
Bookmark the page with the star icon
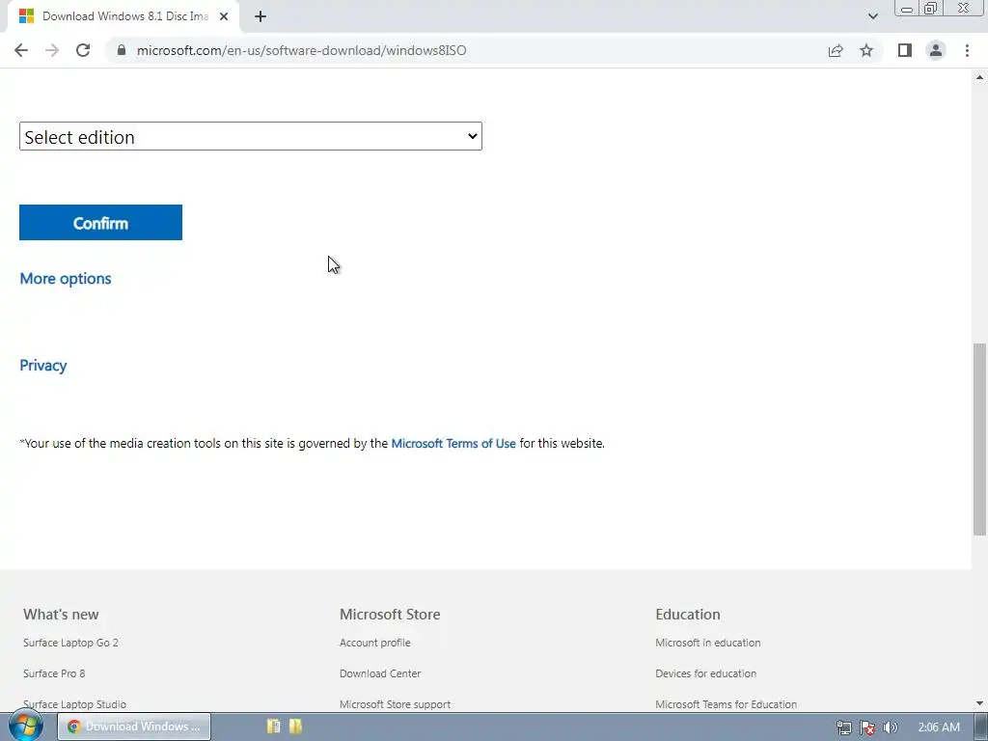tap(866, 50)
